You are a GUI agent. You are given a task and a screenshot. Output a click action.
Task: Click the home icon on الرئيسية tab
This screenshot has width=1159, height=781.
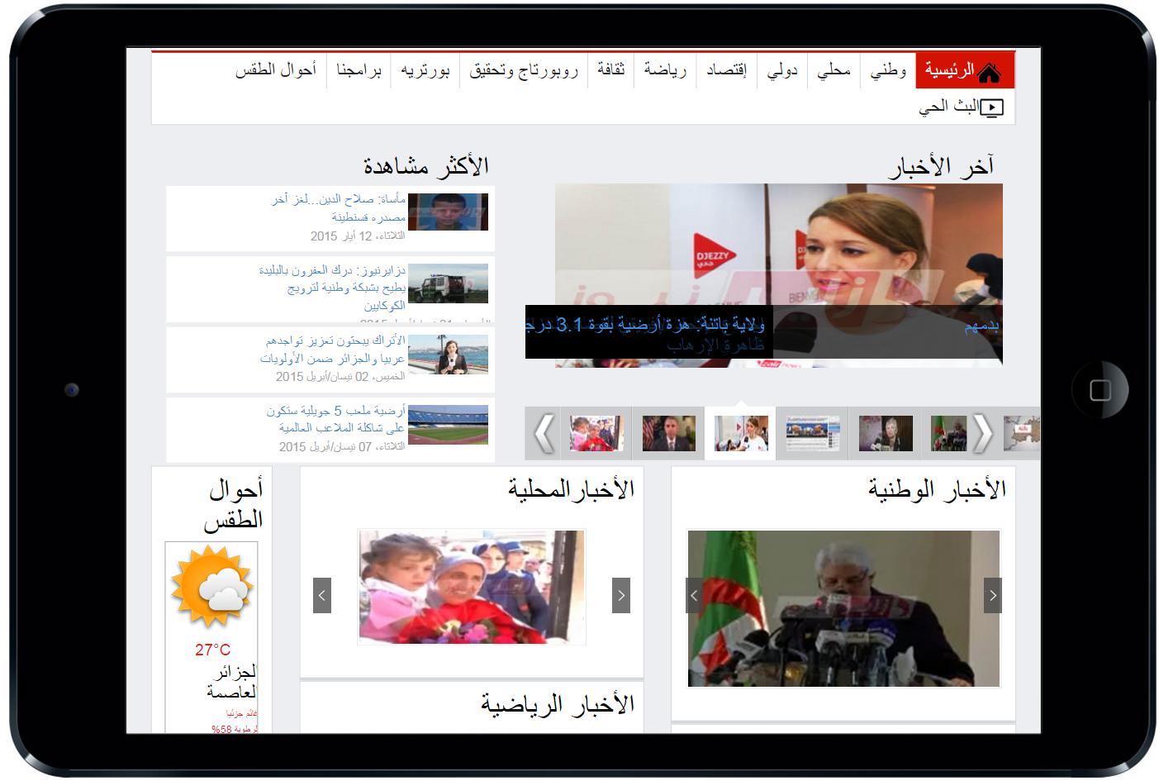[x=989, y=73]
